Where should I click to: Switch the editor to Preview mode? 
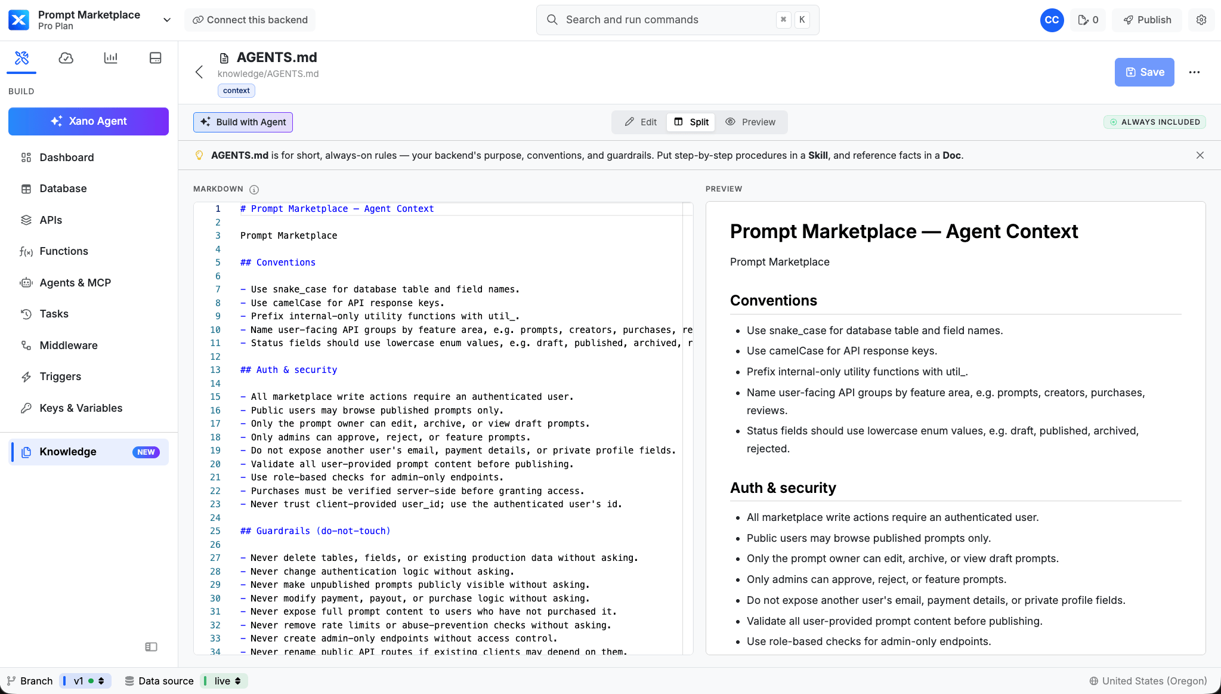(750, 122)
